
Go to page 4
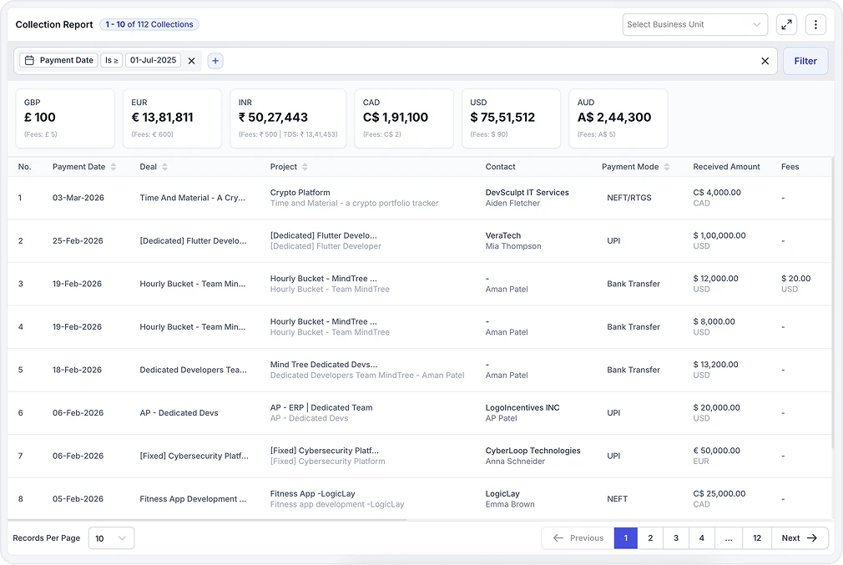click(702, 538)
